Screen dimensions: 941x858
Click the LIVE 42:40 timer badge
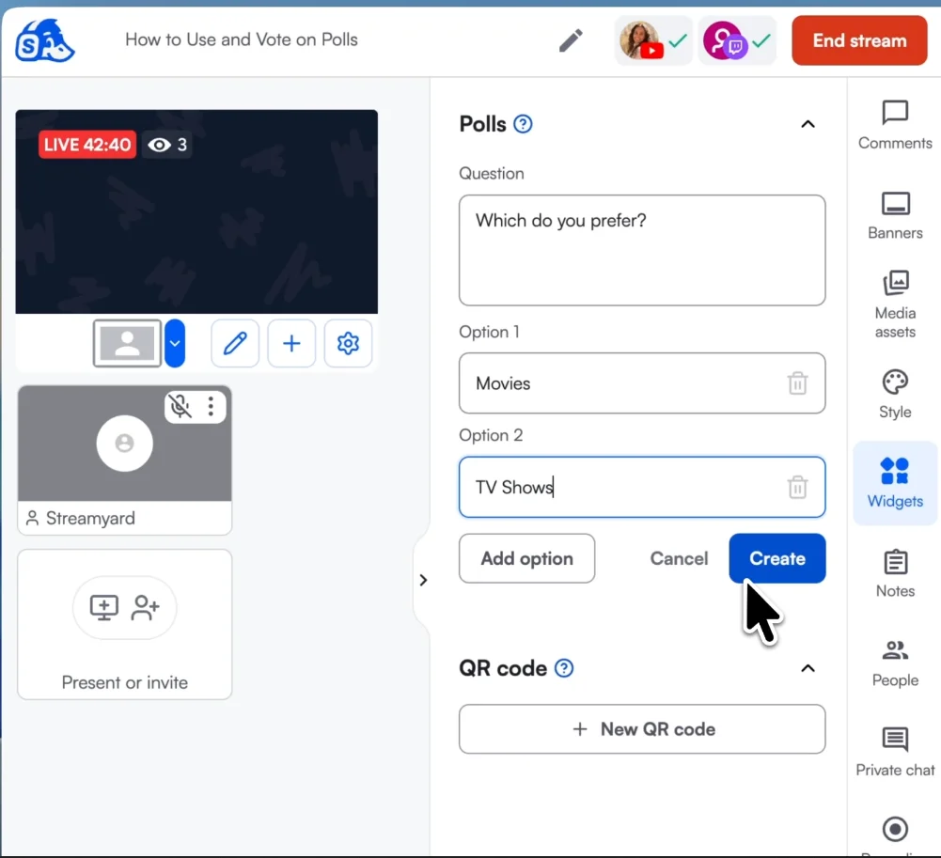point(87,145)
